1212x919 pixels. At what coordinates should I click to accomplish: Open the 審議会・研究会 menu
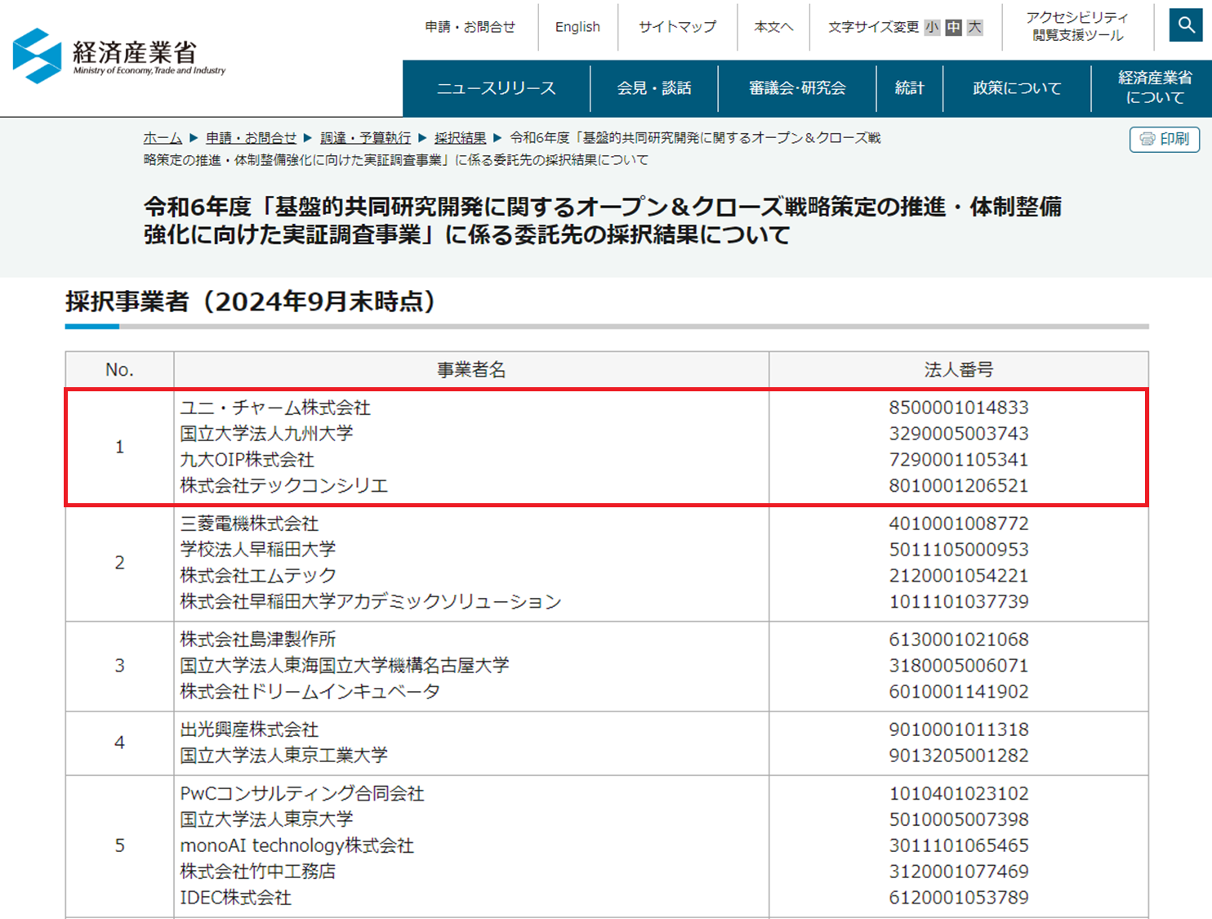click(797, 87)
